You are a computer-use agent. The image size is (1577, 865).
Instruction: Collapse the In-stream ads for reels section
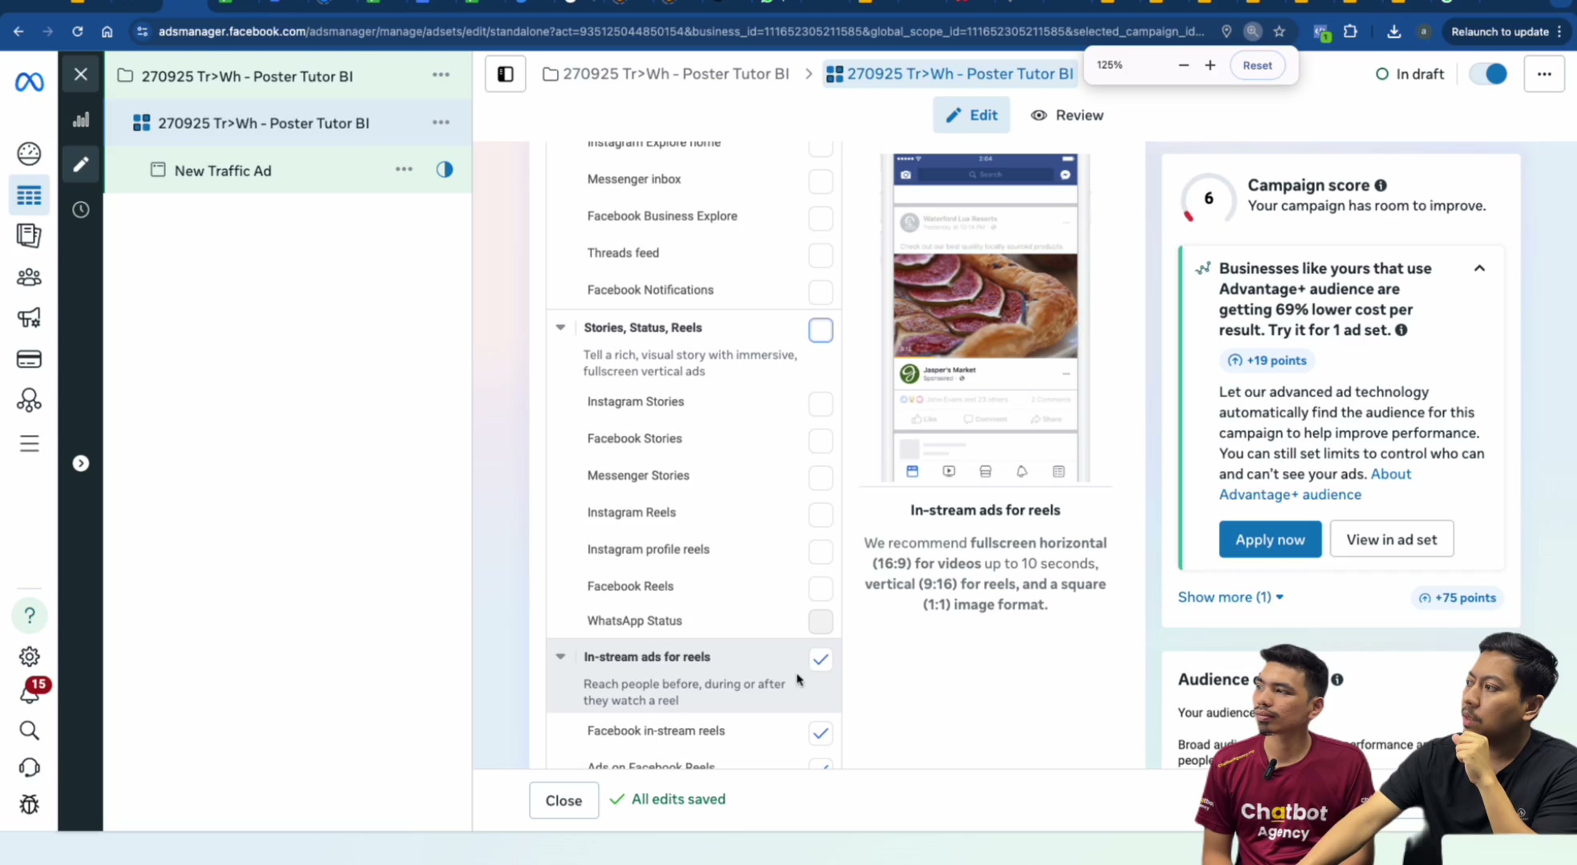561,656
